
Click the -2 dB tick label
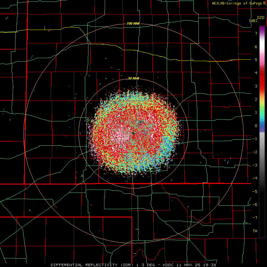[x=255, y=152]
